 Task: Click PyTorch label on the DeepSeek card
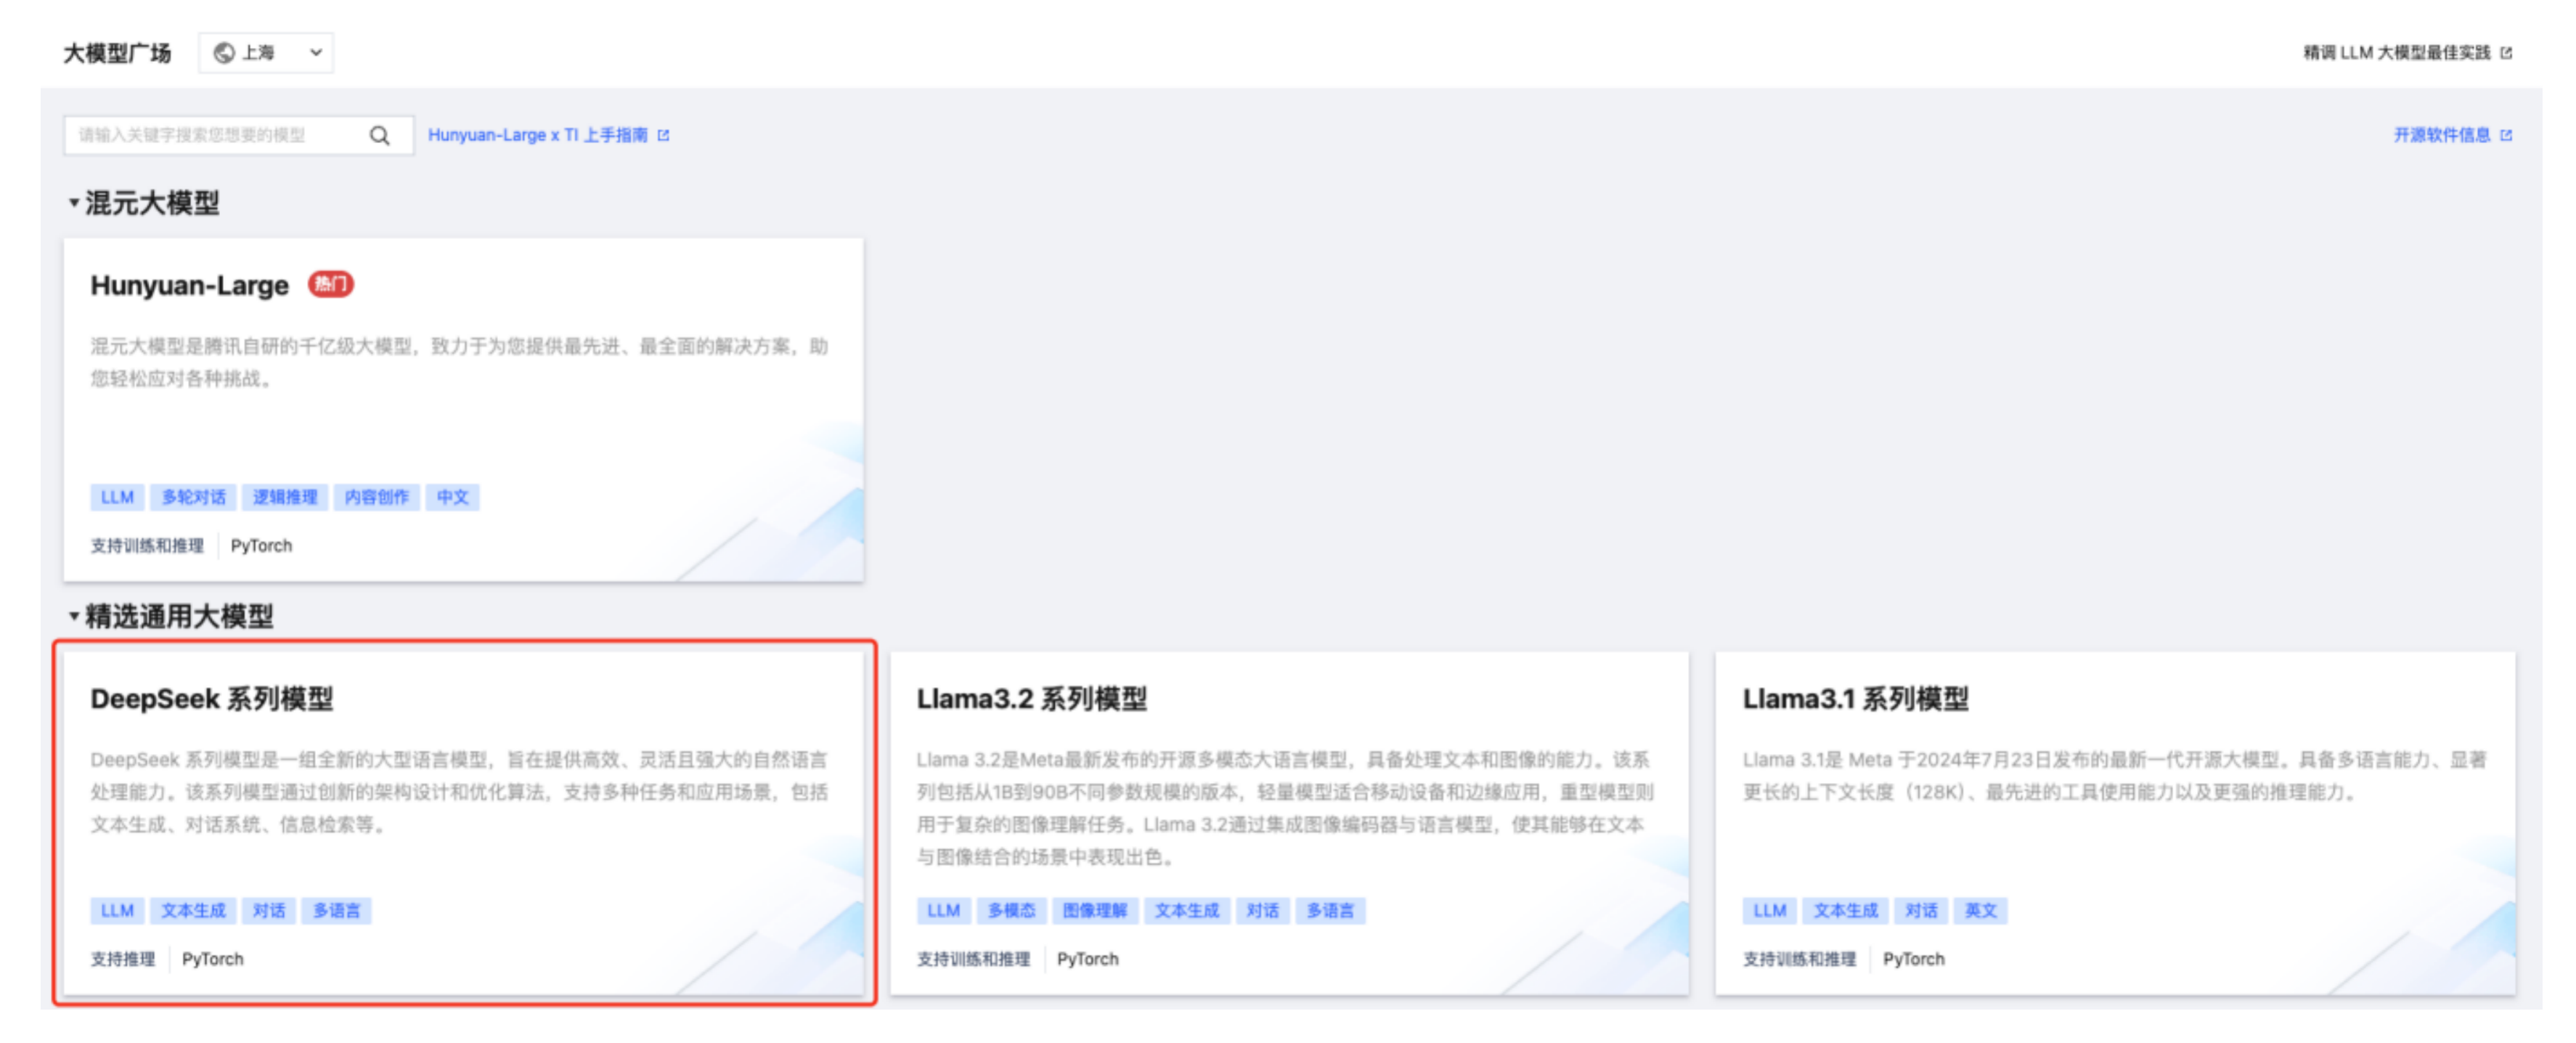tap(213, 958)
